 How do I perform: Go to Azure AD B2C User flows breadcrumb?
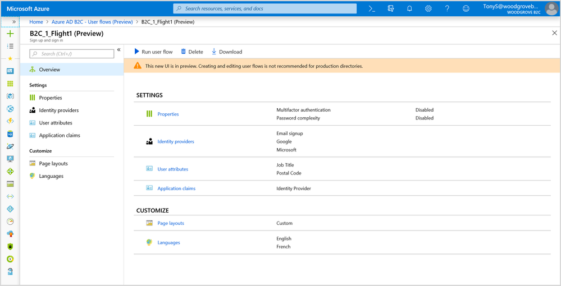[x=92, y=22]
